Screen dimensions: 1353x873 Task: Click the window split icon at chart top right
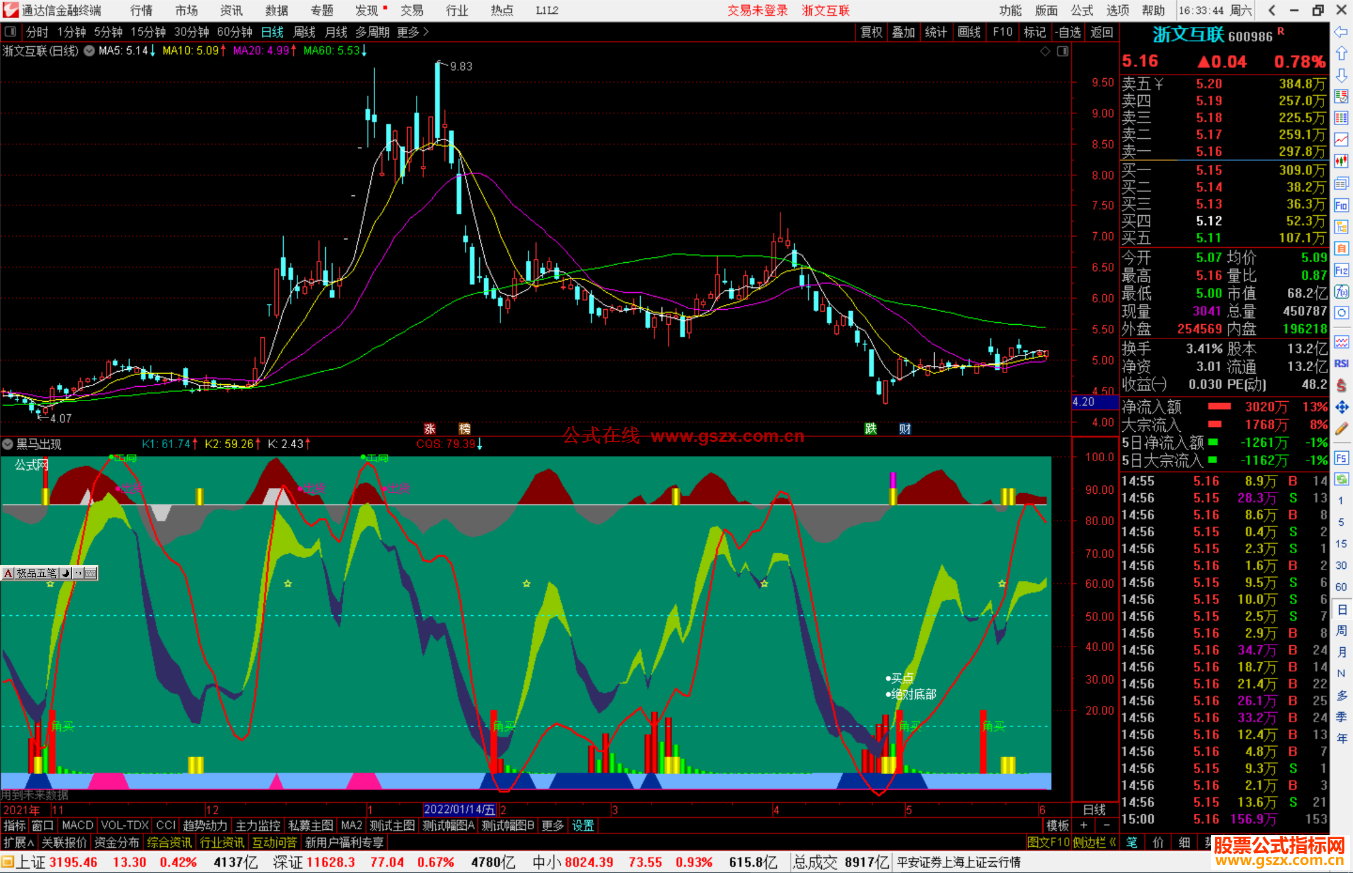click(1062, 51)
